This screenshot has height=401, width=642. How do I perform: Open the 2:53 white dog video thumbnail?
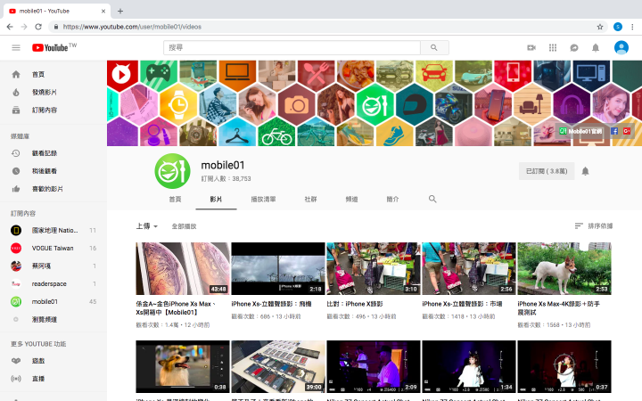tap(564, 268)
